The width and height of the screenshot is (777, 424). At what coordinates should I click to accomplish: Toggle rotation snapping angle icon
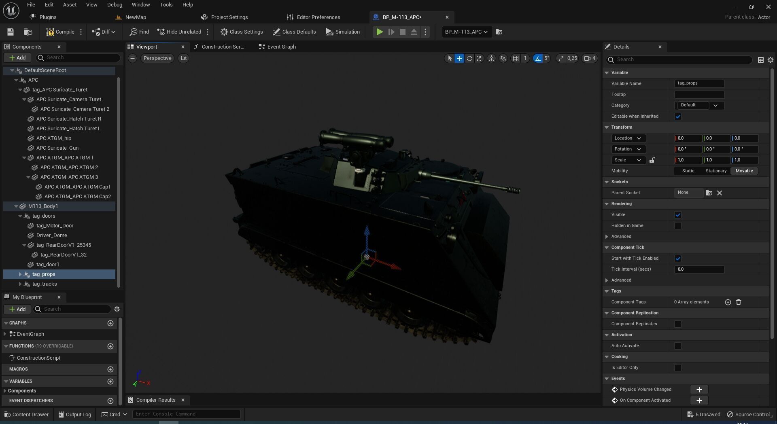pyautogui.click(x=537, y=58)
